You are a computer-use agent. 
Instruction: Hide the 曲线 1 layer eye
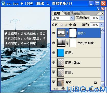click(x=53, y=33)
